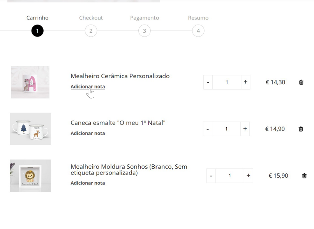Select Resumo step 4 circle

click(198, 31)
